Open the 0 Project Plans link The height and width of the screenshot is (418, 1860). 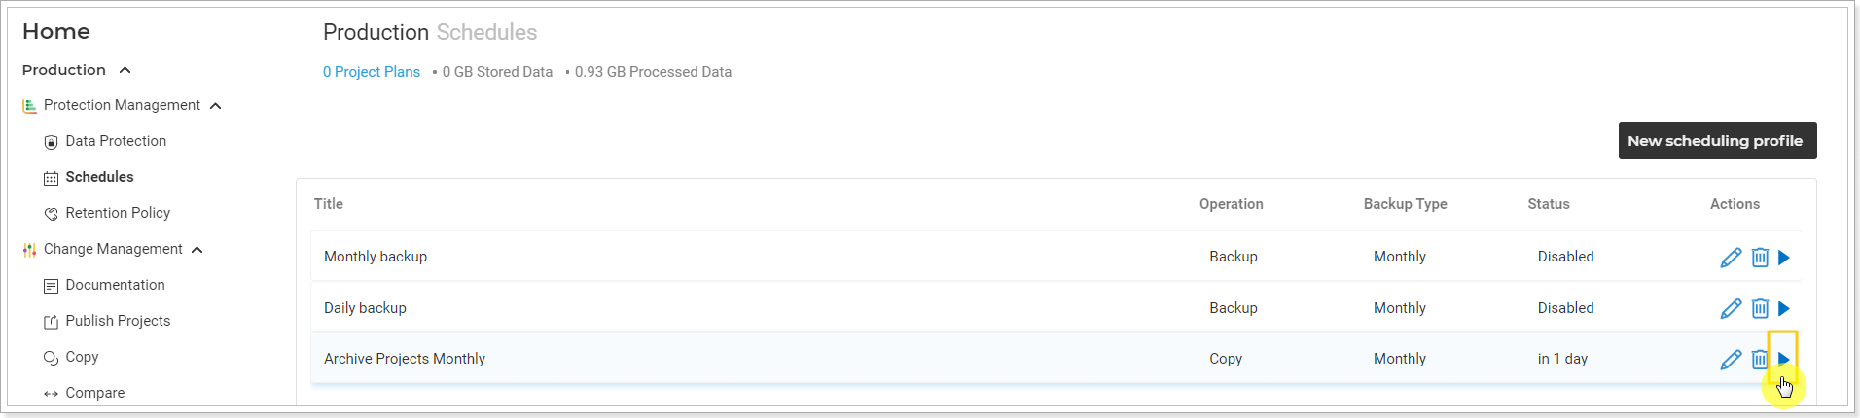372,72
